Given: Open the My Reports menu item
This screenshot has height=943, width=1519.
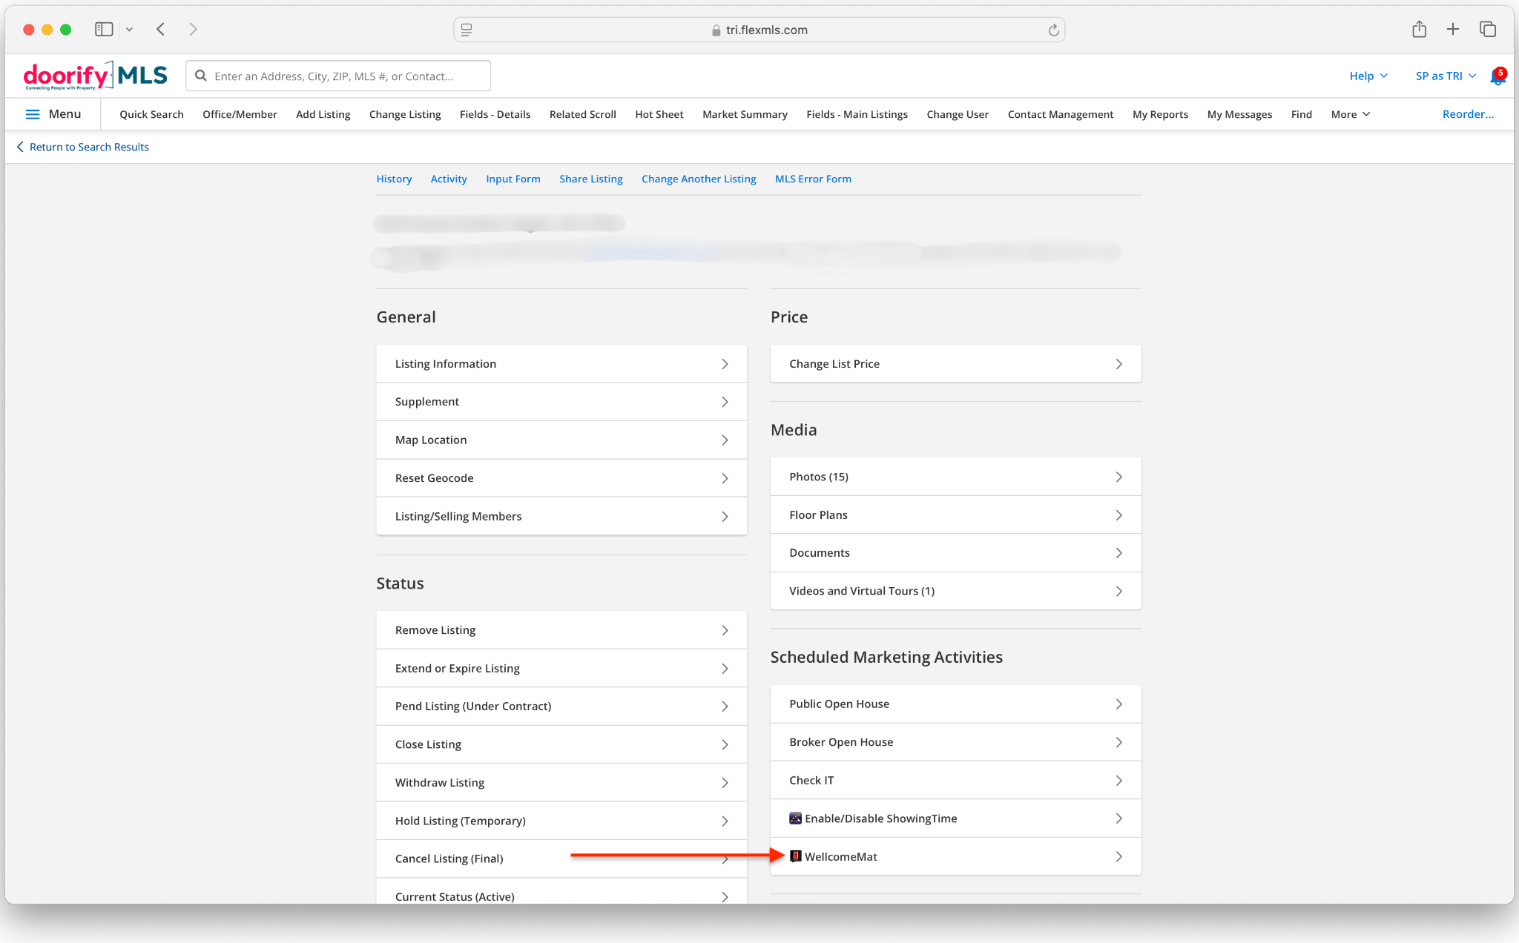Looking at the screenshot, I should click(x=1160, y=114).
